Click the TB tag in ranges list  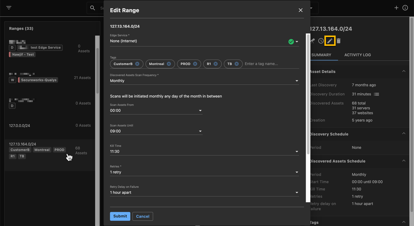22,156
